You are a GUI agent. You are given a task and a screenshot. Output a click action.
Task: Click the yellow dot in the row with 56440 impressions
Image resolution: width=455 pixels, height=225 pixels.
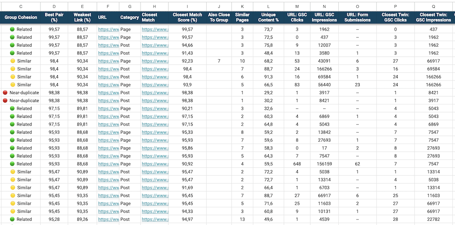click(13, 85)
